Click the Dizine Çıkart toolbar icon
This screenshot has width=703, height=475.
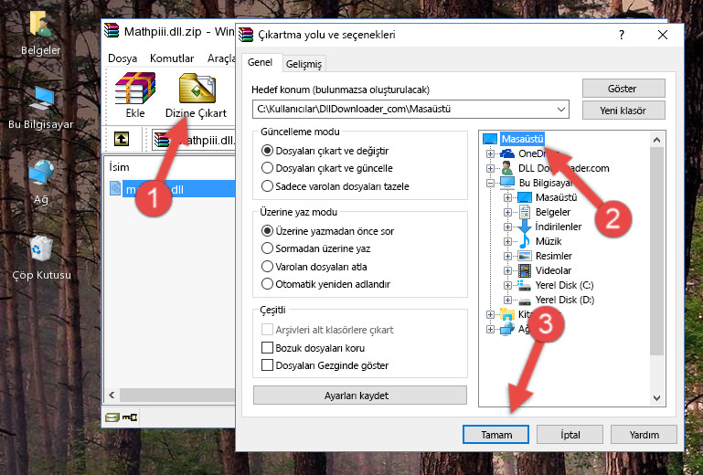pyautogui.click(x=196, y=95)
